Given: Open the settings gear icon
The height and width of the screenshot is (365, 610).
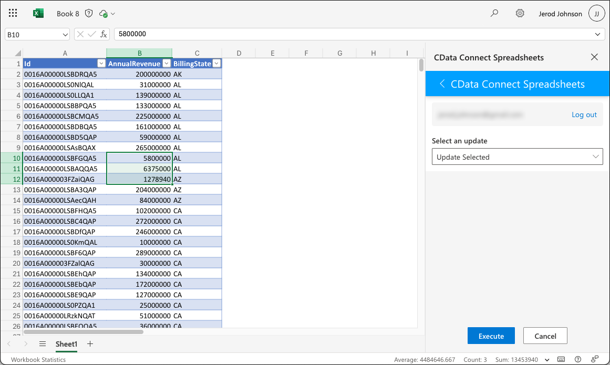Looking at the screenshot, I should (x=520, y=14).
